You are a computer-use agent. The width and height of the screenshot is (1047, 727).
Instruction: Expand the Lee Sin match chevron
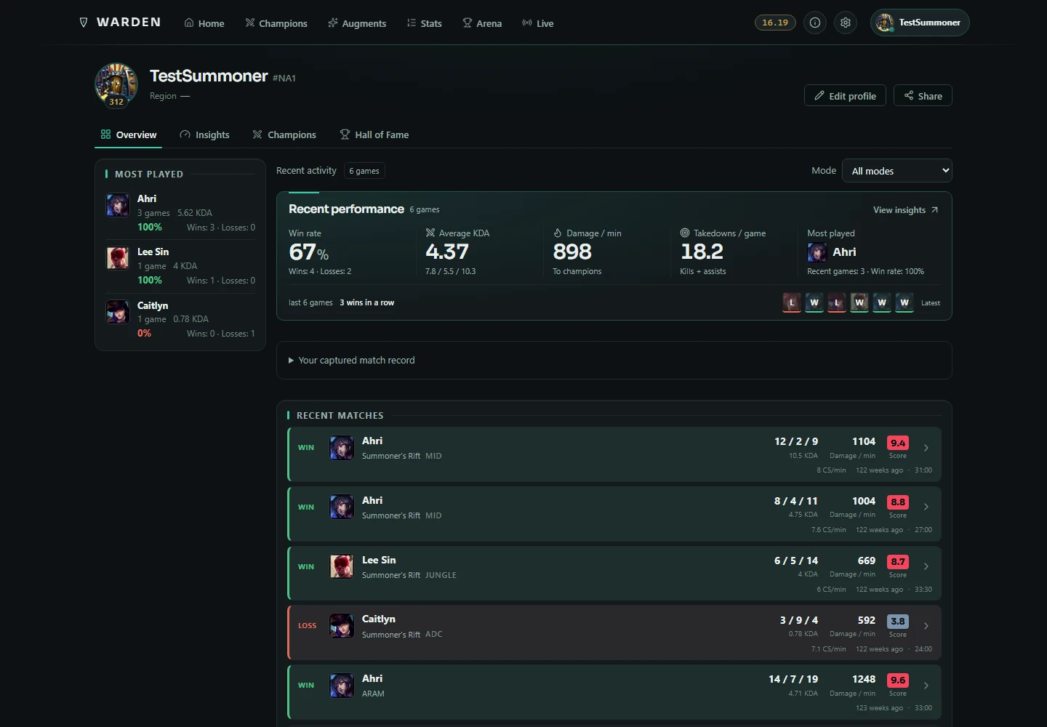pos(926,566)
